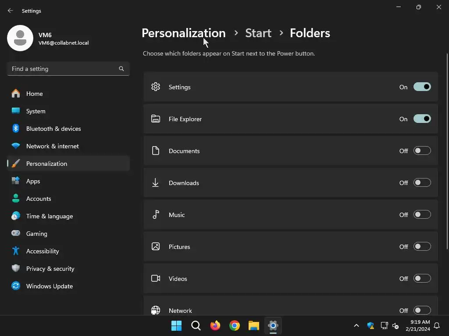Image resolution: width=449 pixels, height=336 pixels.
Task: Click the search magnifier icon in Settings
Action: (121, 69)
